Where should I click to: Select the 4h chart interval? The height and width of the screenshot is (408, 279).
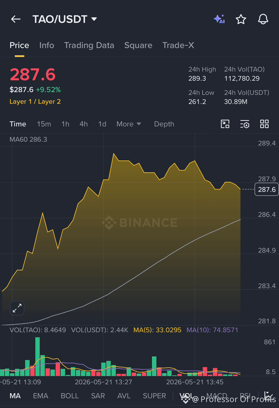pos(84,124)
